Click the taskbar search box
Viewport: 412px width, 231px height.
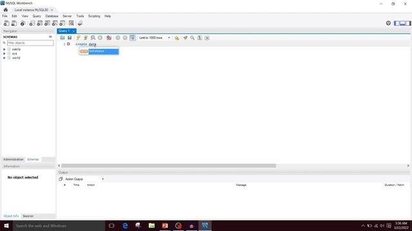point(59,225)
